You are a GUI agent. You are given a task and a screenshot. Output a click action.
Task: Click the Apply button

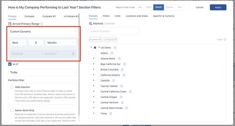pos(218,7)
